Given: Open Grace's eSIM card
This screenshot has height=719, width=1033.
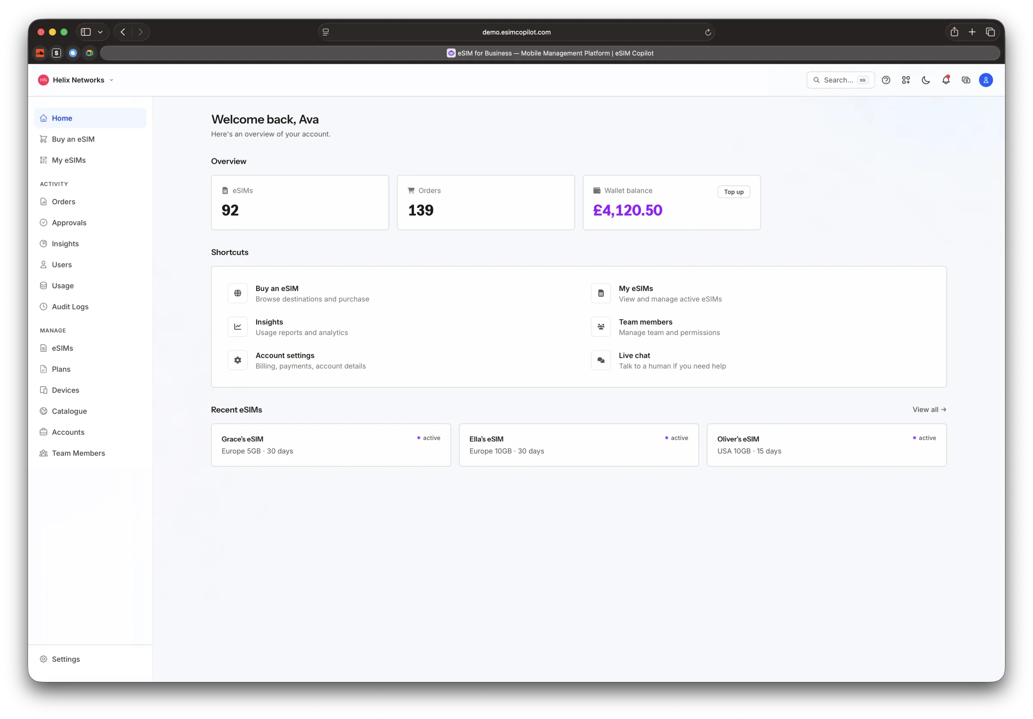Looking at the screenshot, I should 331,445.
